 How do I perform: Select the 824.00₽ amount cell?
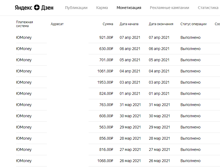[106, 93]
